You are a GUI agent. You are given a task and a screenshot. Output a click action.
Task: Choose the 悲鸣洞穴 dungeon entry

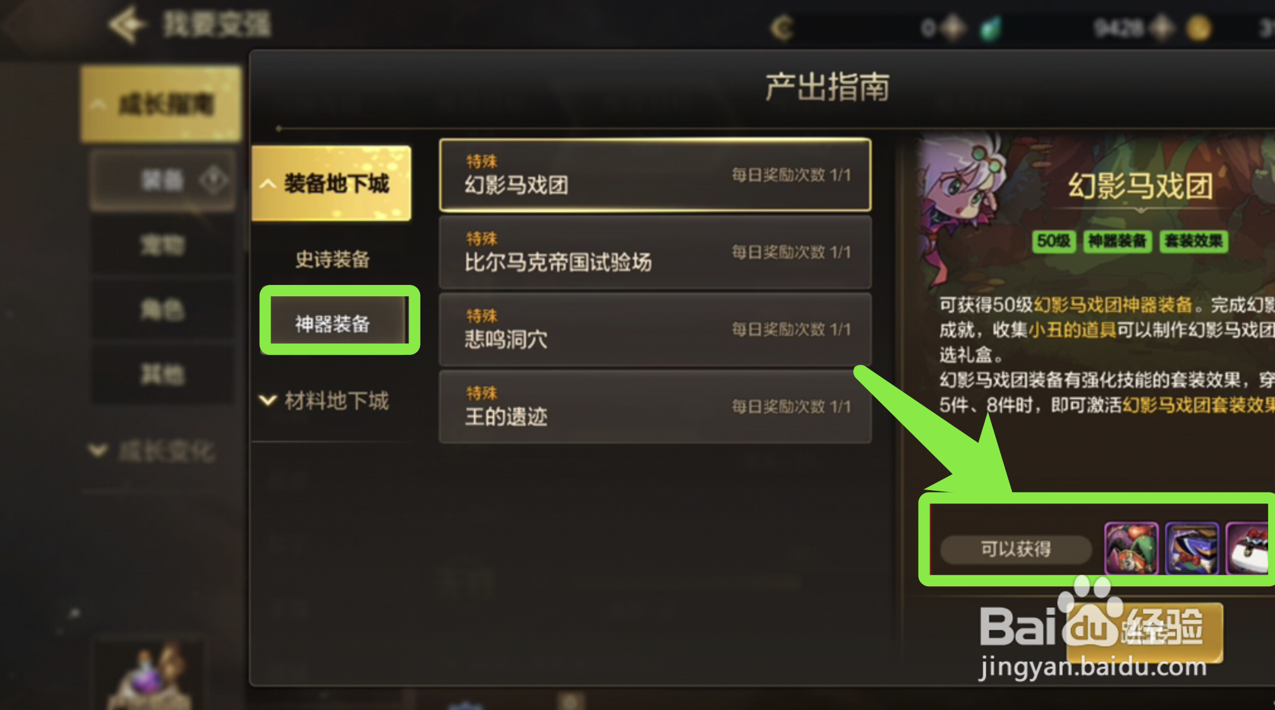click(655, 329)
